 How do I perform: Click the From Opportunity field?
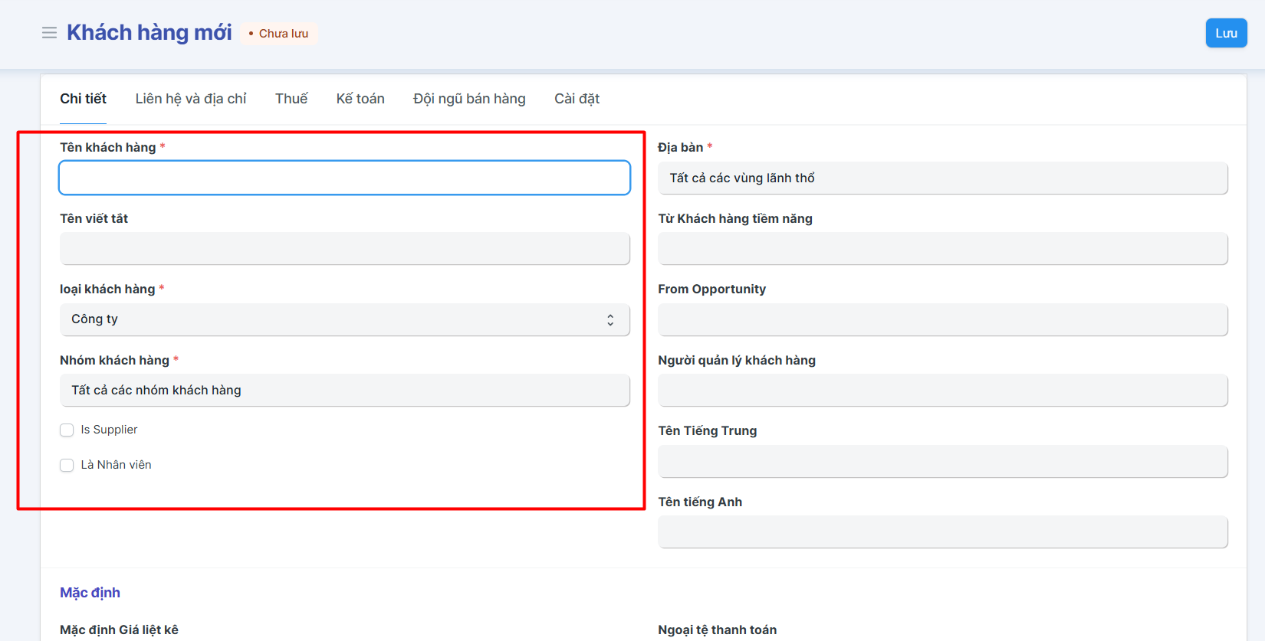[942, 320]
